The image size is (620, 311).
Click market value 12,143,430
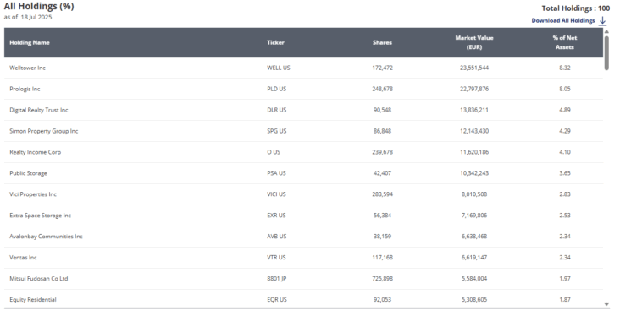pos(474,131)
